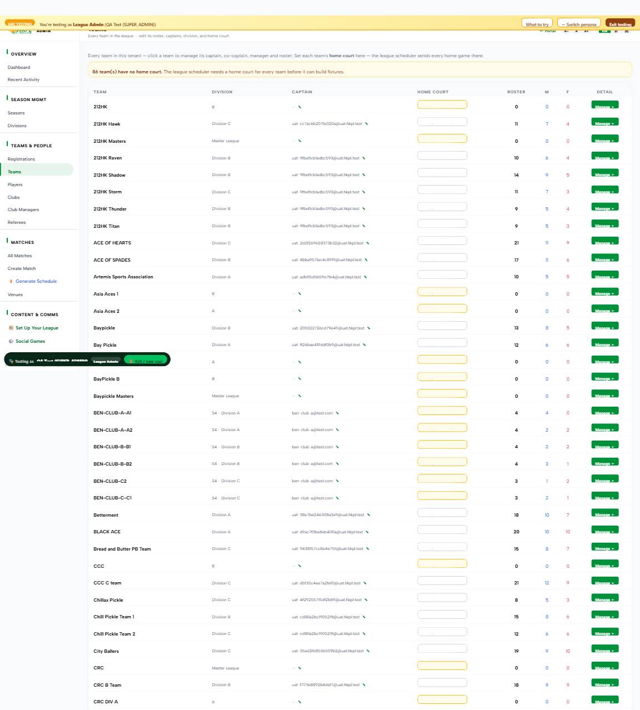640x710 pixels.
Task: Edit captain pencil icon for CCC C team
Action: coord(364,583)
